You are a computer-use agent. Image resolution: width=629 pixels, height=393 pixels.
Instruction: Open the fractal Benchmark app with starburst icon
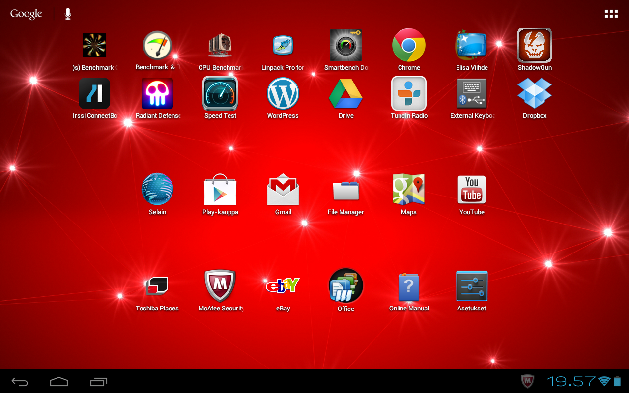[94, 46]
